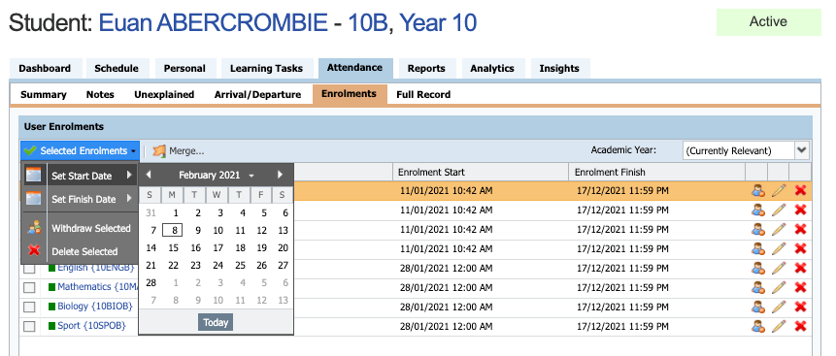Expand the Set Finish Date submenu arrow

(x=129, y=199)
